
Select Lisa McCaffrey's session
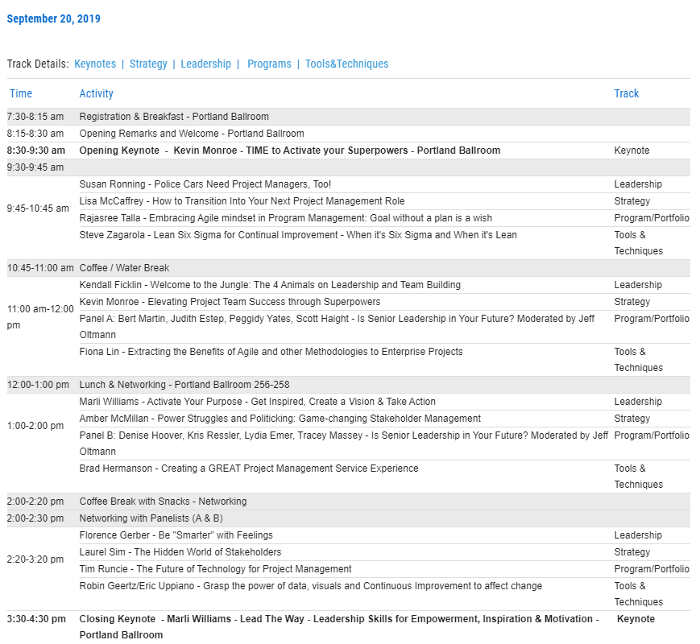(x=242, y=201)
